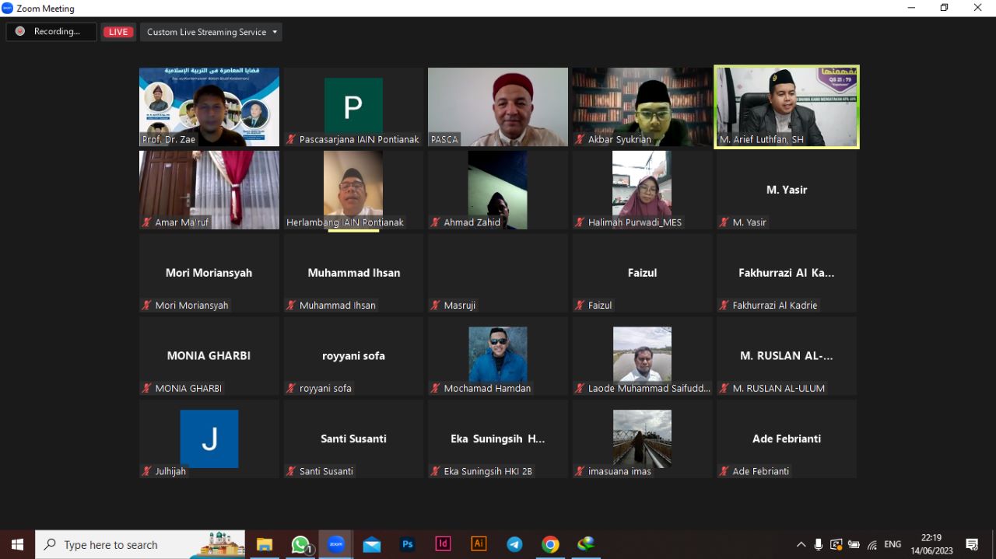Open Google Chrome from the taskbar
The image size is (996, 559).
(x=550, y=544)
